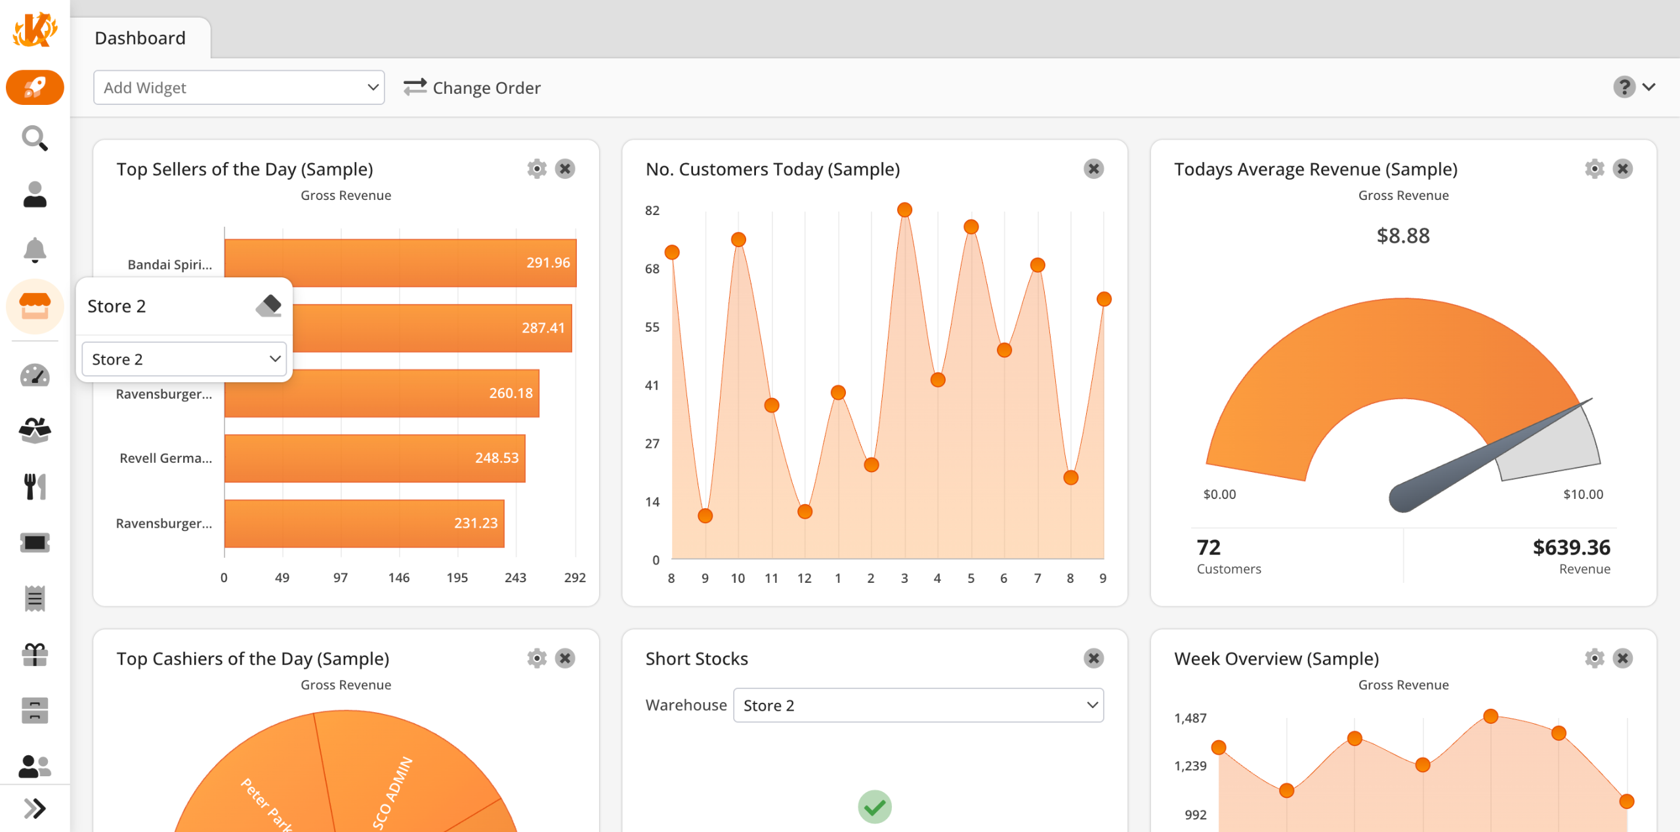
Task: Open the fork and knife restaurant icon
Action: 35,487
